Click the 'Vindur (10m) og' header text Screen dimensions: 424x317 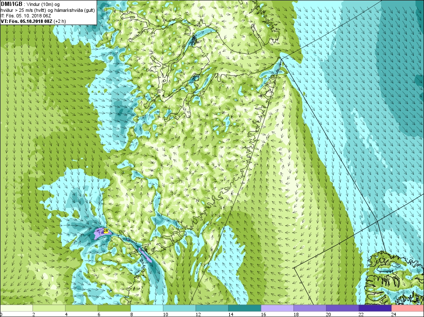coord(43,5)
